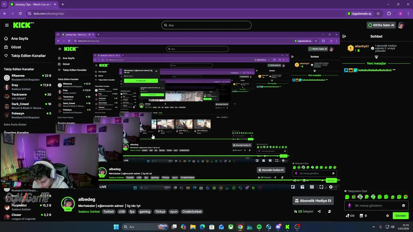
Task: Bookmark this page with star
Action: click(378, 14)
